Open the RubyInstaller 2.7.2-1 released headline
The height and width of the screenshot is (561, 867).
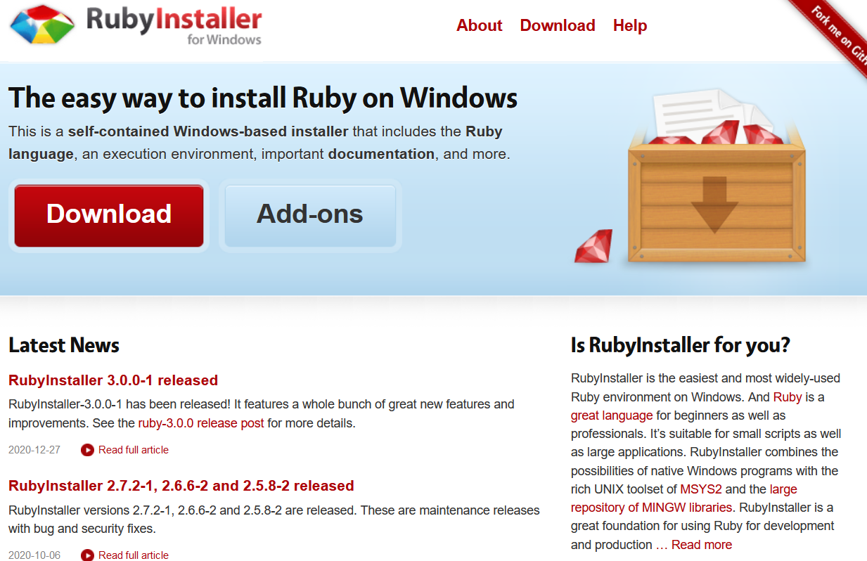pyautogui.click(x=179, y=486)
